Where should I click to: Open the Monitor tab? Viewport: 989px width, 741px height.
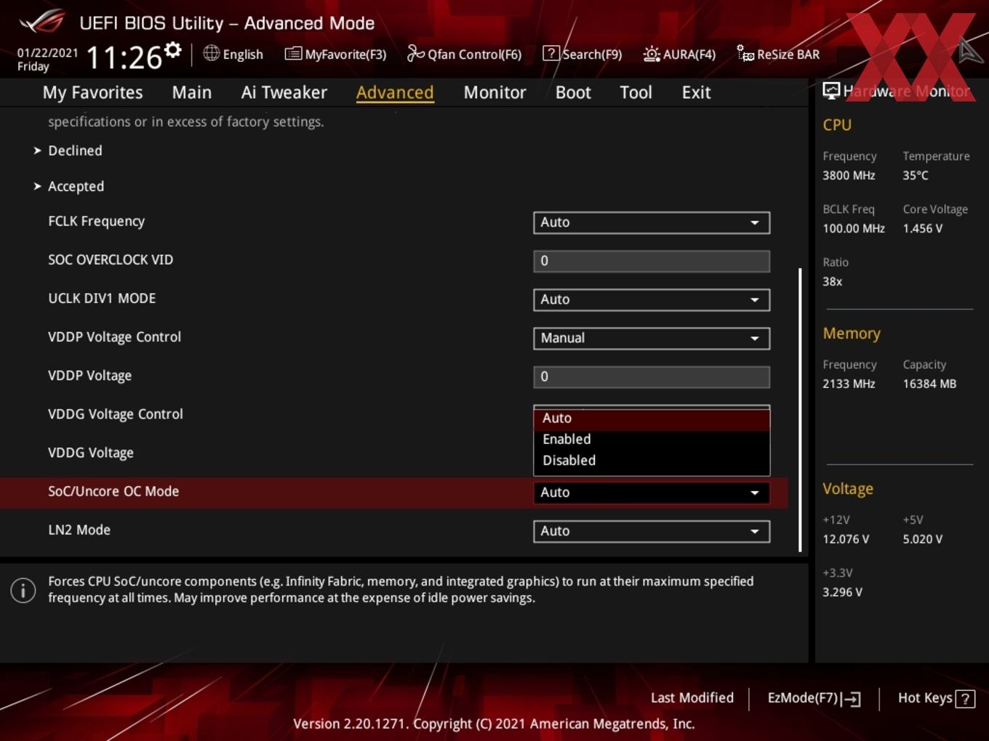[x=494, y=92]
